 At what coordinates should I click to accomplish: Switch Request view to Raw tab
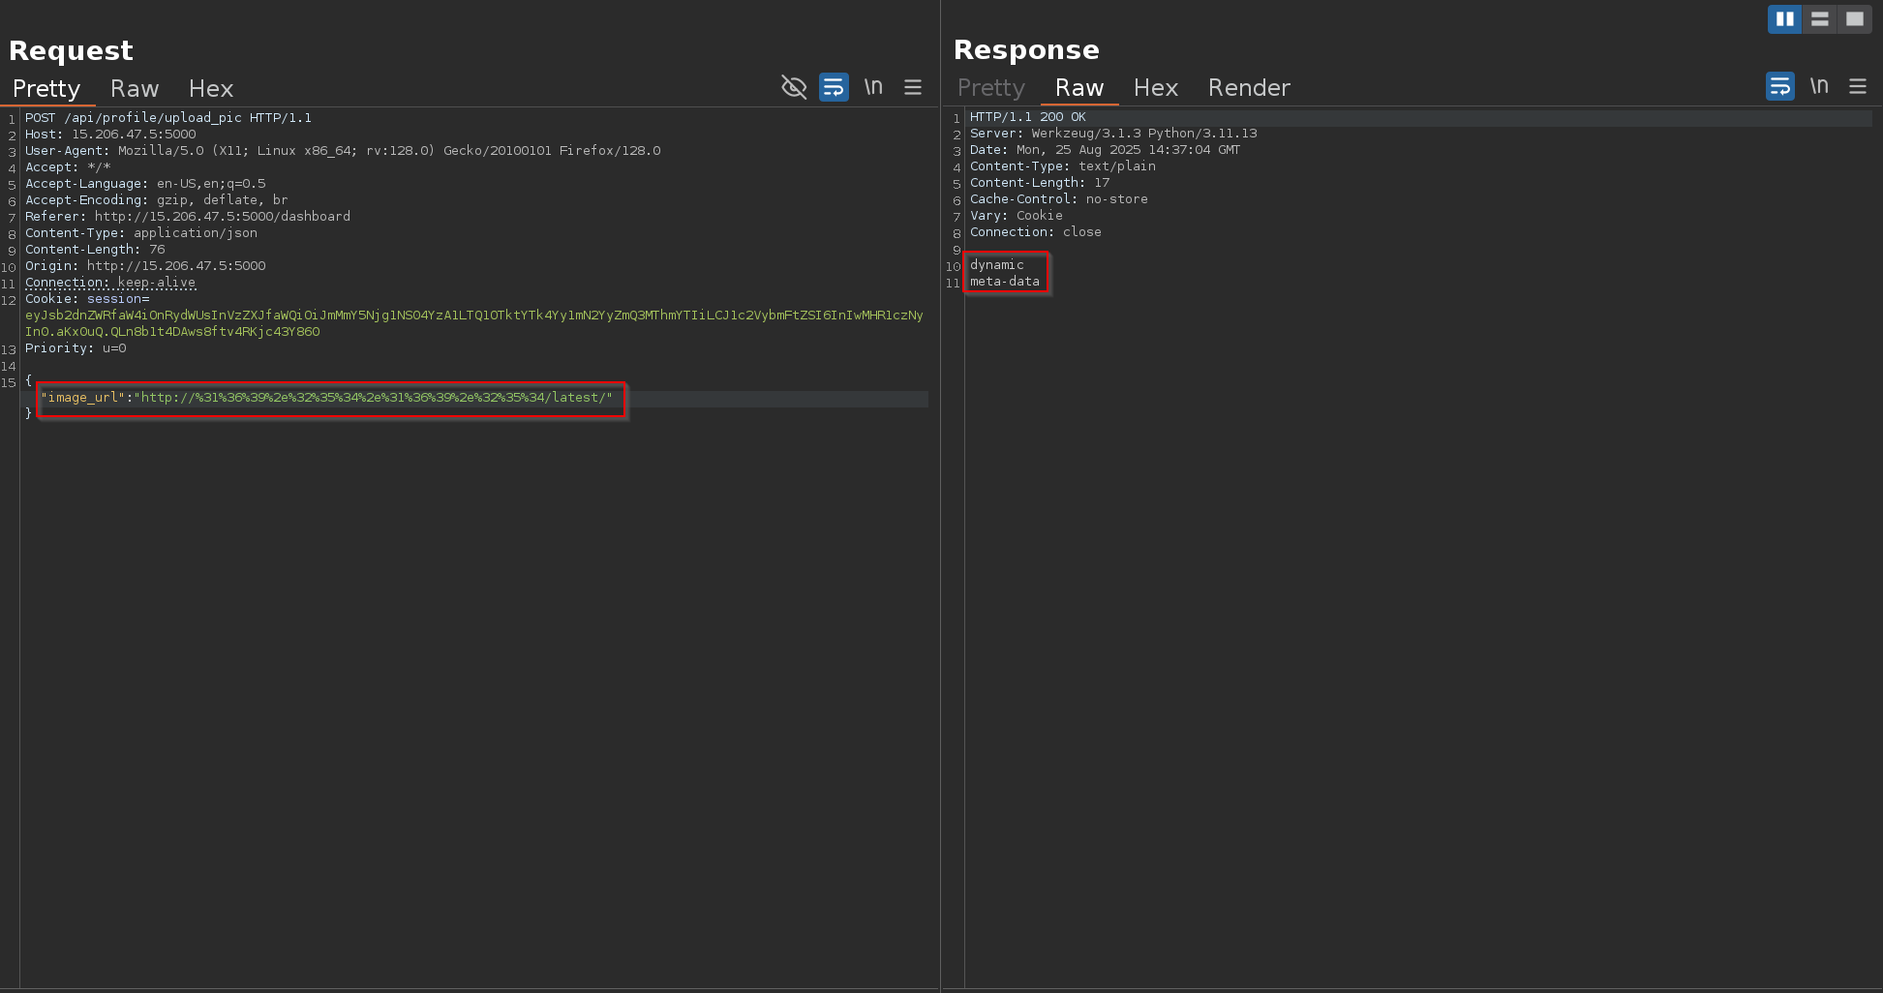[x=135, y=89]
